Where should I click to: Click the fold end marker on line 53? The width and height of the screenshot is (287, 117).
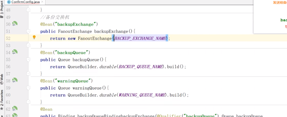[28, 45]
